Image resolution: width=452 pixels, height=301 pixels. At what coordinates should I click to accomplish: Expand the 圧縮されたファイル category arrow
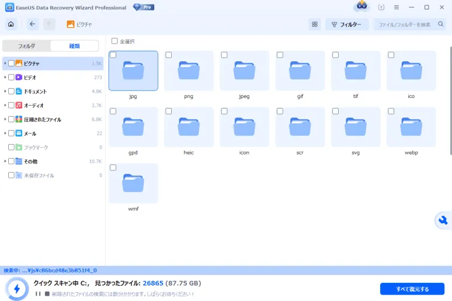[x=5, y=119]
